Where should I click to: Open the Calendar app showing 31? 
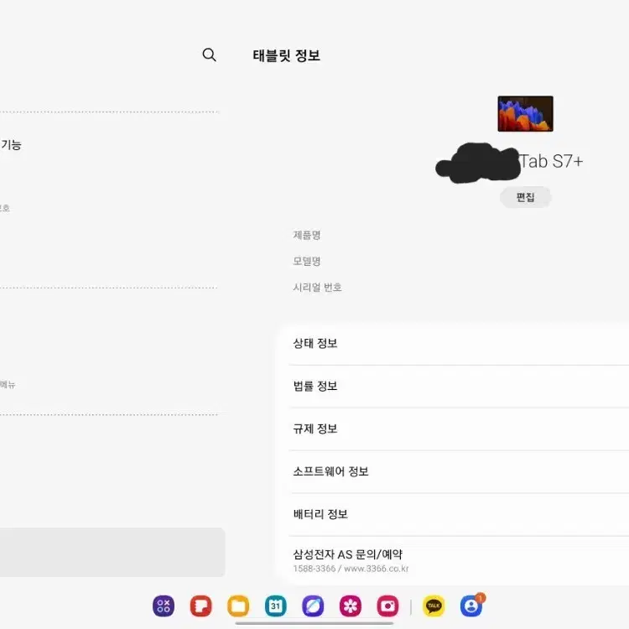tap(276, 606)
